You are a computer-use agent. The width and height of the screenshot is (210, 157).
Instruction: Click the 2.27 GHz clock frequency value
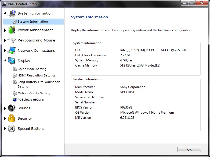126,55
